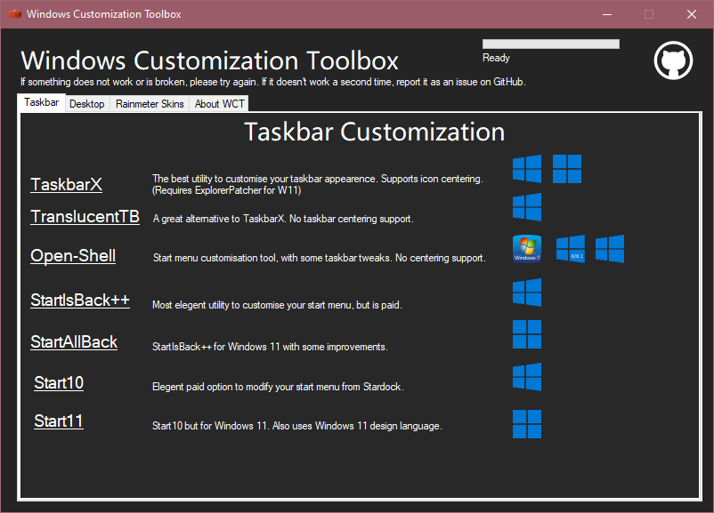Click the toolbox icon in the title bar
This screenshot has height=513, width=714.
pyautogui.click(x=13, y=13)
